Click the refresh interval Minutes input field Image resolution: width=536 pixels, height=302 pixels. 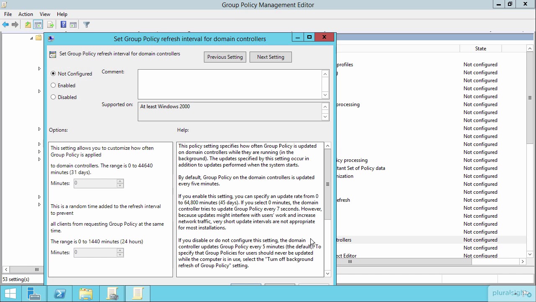(x=95, y=183)
